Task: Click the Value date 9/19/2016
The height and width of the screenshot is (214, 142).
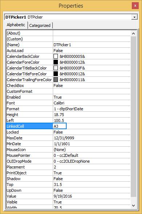Action: [x=63, y=196]
